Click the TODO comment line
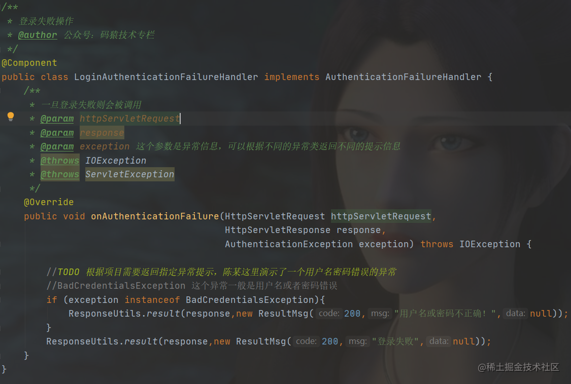571x384 pixels. tap(221, 272)
